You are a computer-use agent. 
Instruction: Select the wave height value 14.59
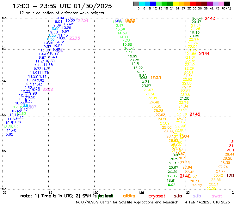[x=122, y=33]
